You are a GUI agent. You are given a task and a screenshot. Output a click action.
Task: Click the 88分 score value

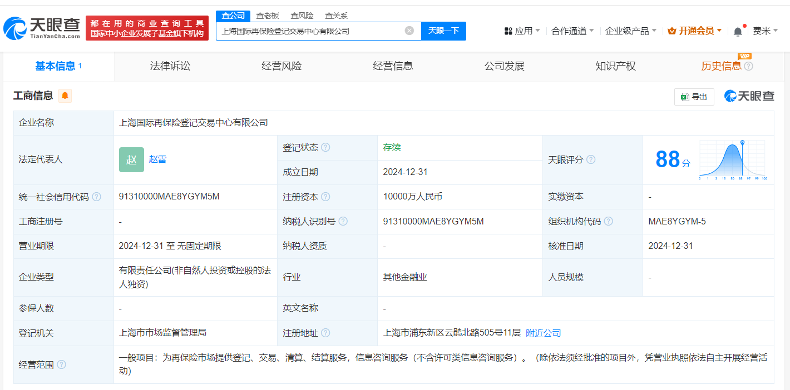[x=673, y=160]
